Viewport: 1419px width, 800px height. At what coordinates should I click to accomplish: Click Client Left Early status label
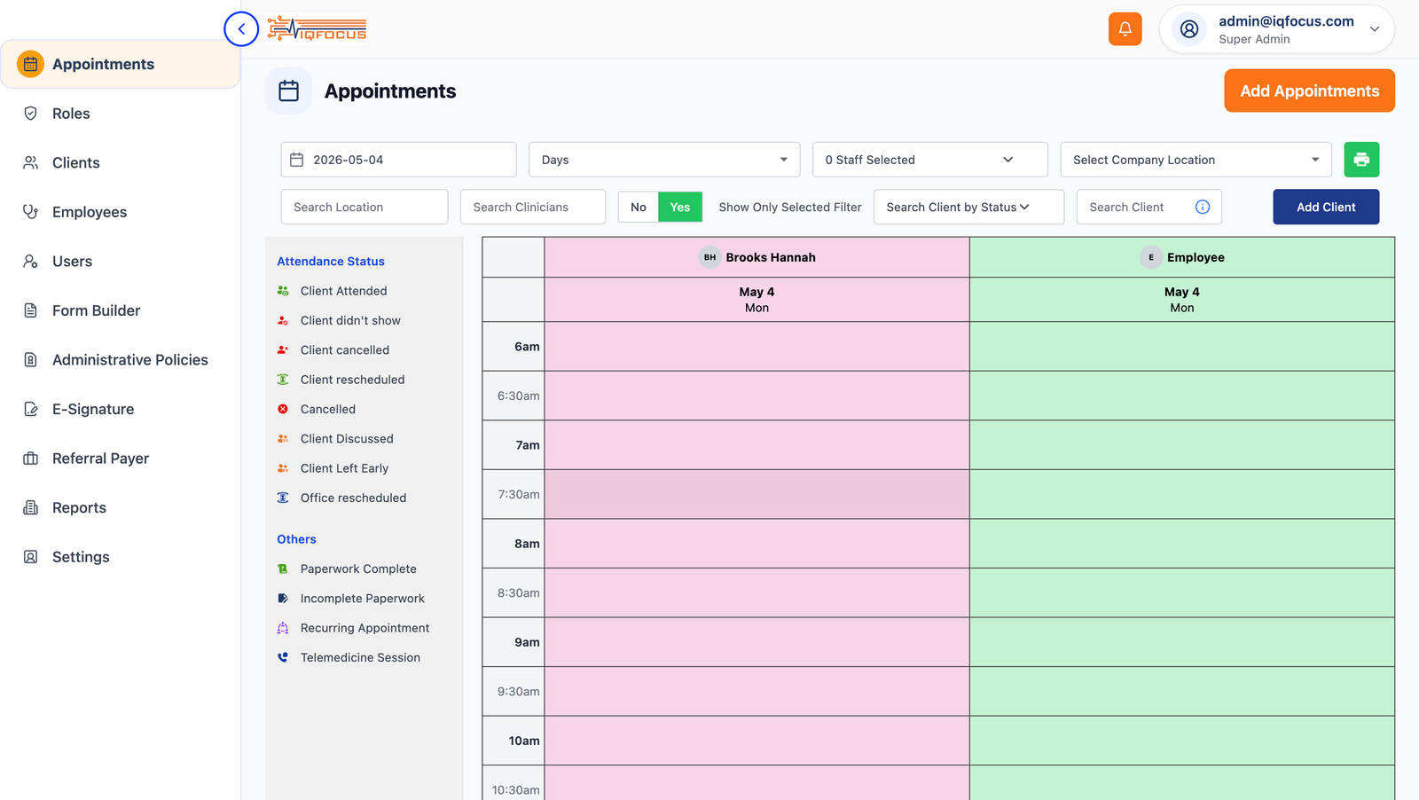344,468
